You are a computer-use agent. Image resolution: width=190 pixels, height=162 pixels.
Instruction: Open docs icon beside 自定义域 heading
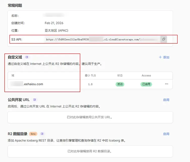[x=27, y=57]
